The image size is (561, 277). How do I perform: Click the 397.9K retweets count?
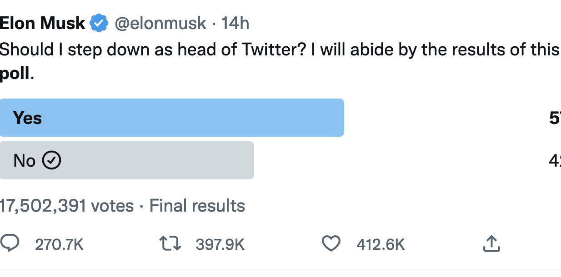click(x=220, y=245)
